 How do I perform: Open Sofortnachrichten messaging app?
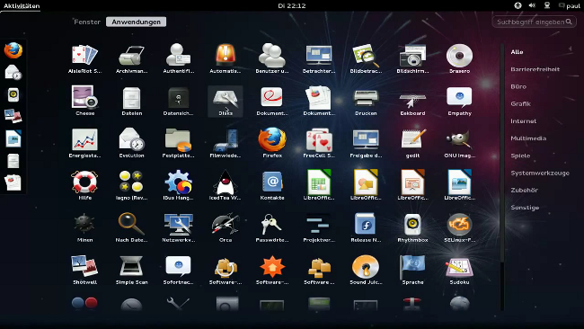pyautogui.click(x=179, y=270)
